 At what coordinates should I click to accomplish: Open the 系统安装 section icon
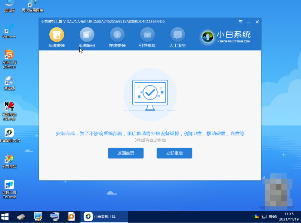click(57, 35)
